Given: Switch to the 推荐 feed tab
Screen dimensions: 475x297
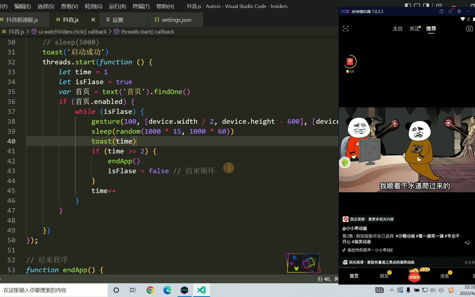Looking at the screenshot, I should click(x=431, y=29).
